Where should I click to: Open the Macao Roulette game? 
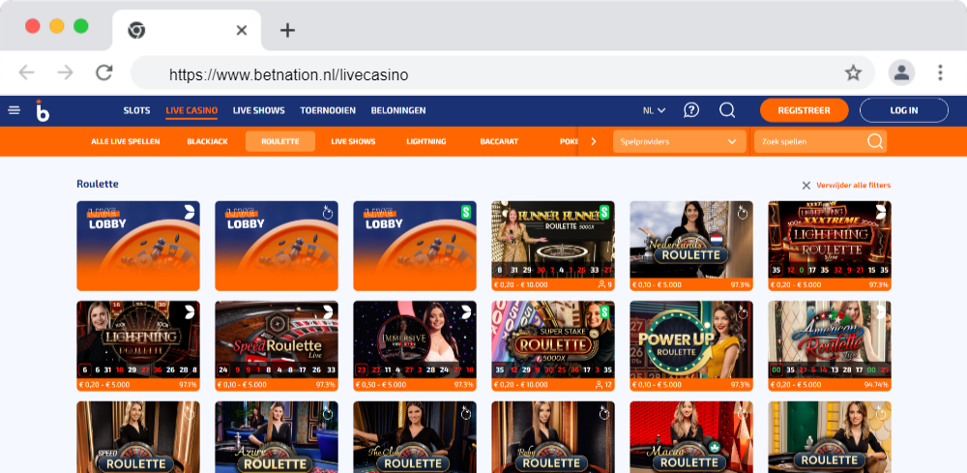coord(691,437)
